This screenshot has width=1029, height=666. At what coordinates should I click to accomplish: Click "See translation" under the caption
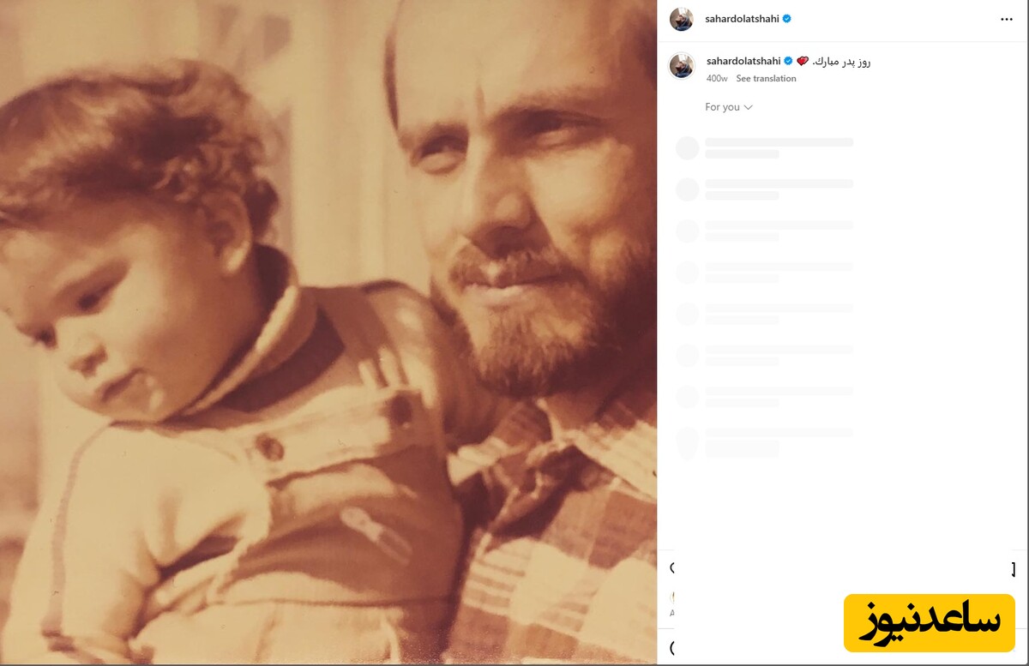(766, 79)
